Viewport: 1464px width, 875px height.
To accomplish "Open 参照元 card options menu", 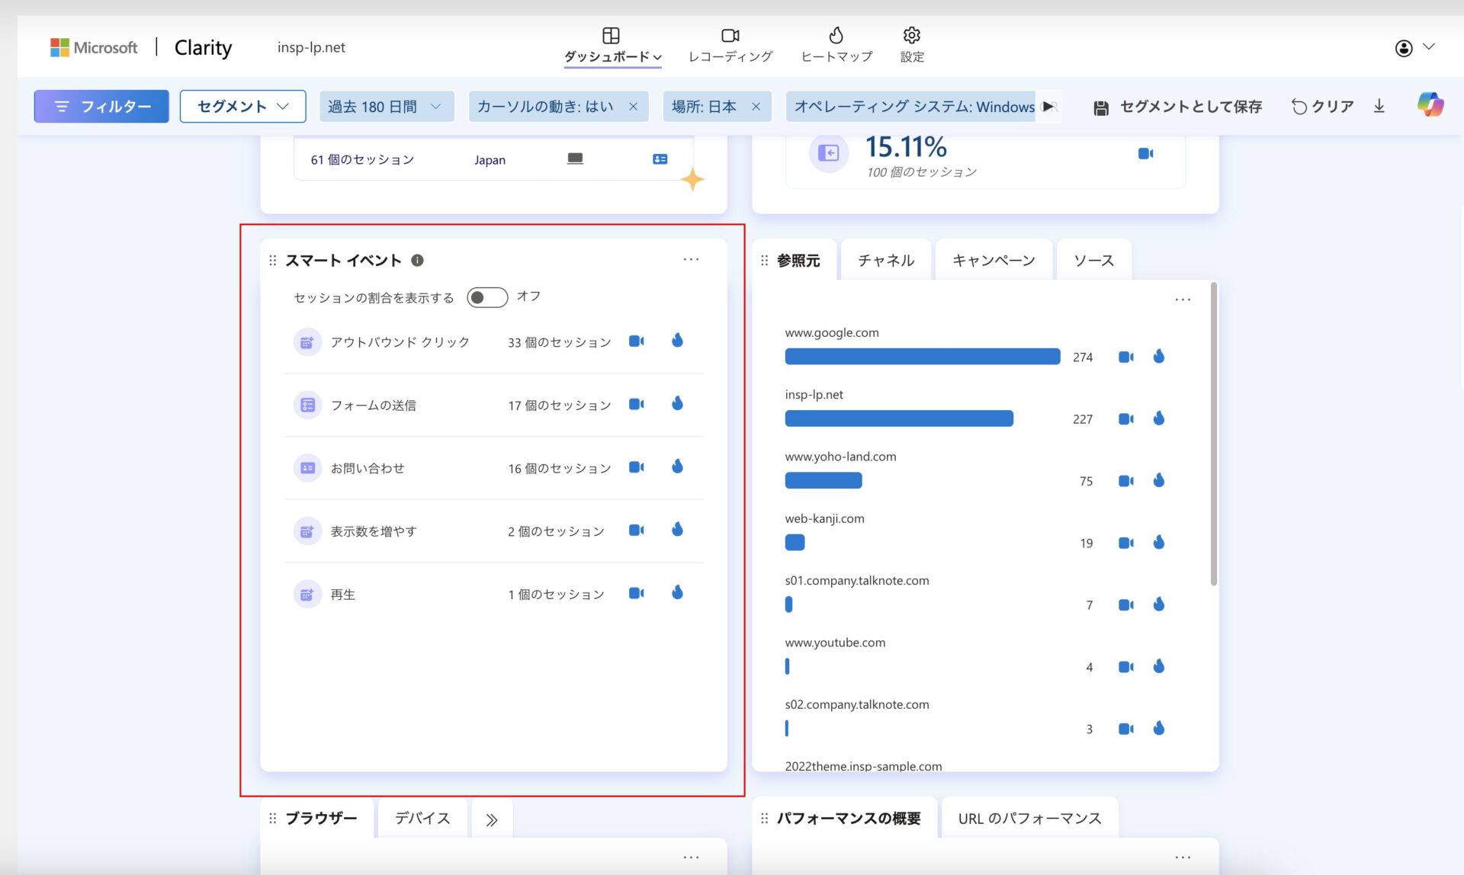I will click(1183, 300).
